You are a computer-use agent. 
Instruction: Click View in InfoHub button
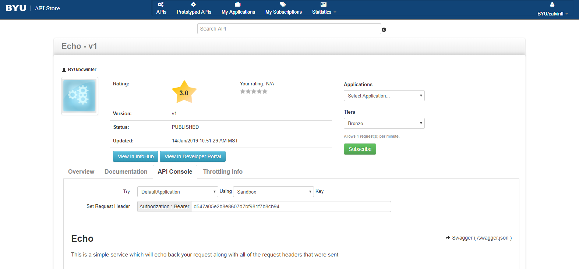[x=135, y=156]
